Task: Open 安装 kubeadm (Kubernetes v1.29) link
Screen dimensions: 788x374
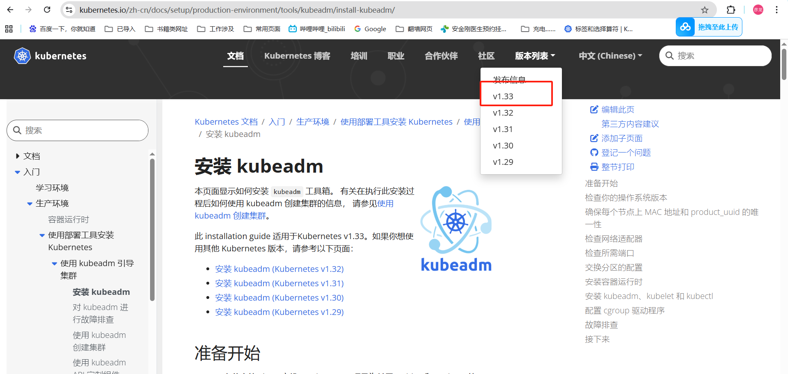Action: pos(280,312)
